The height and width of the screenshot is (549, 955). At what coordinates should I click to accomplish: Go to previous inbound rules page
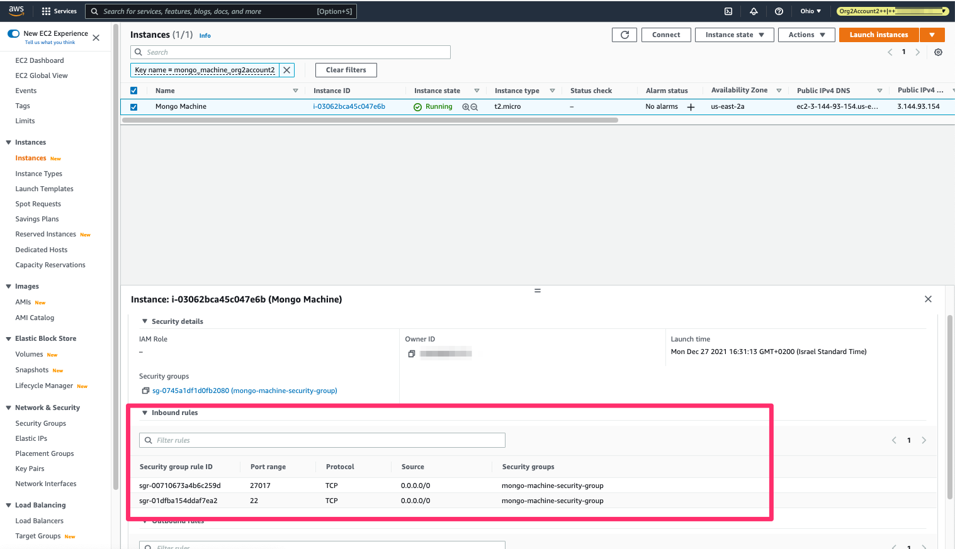point(894,440)
